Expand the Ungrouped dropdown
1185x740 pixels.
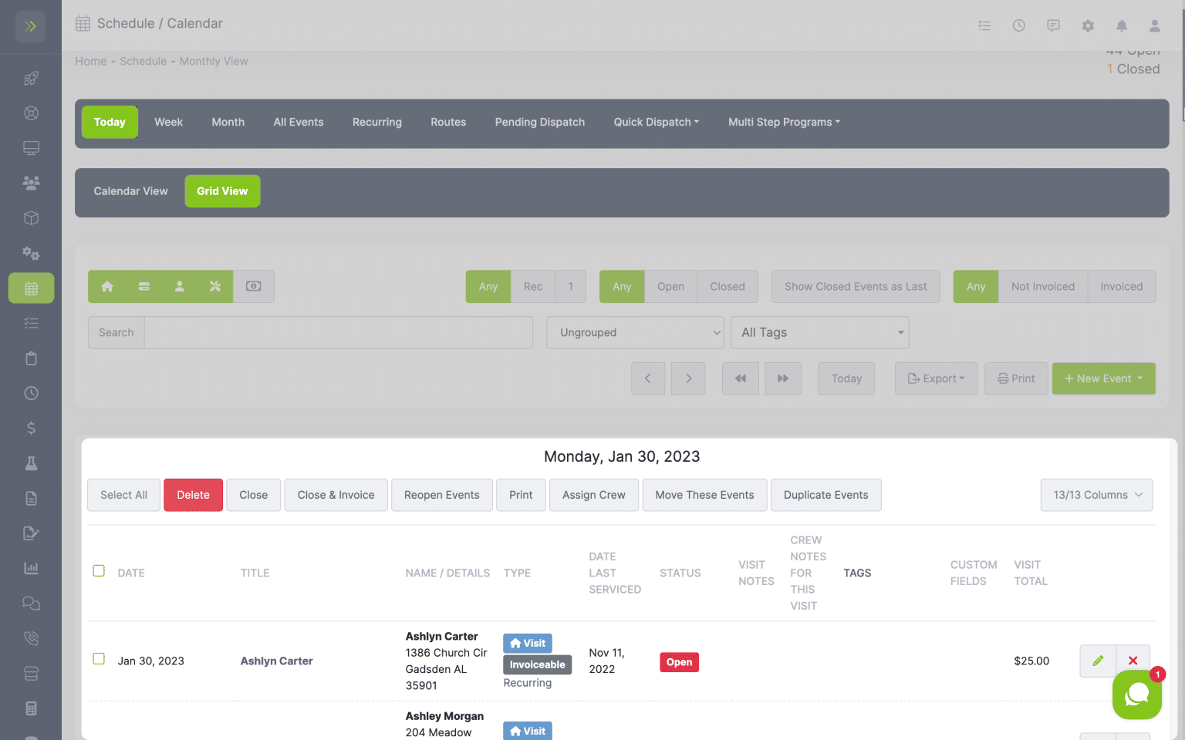pyautogui.click(x=634, y=332)
